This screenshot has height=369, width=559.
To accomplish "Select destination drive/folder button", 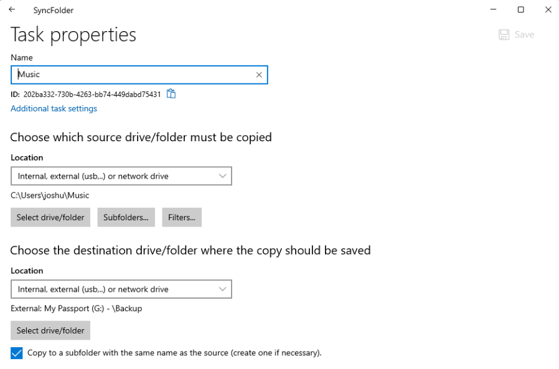I will [50, 330].
